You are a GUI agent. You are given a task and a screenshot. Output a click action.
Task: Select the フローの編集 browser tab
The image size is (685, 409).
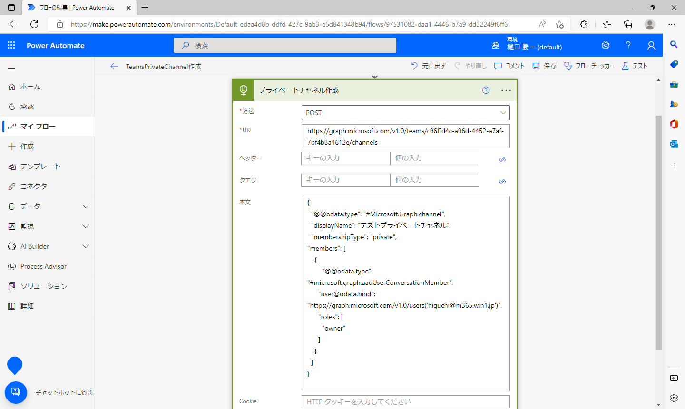tap(79, 8)
